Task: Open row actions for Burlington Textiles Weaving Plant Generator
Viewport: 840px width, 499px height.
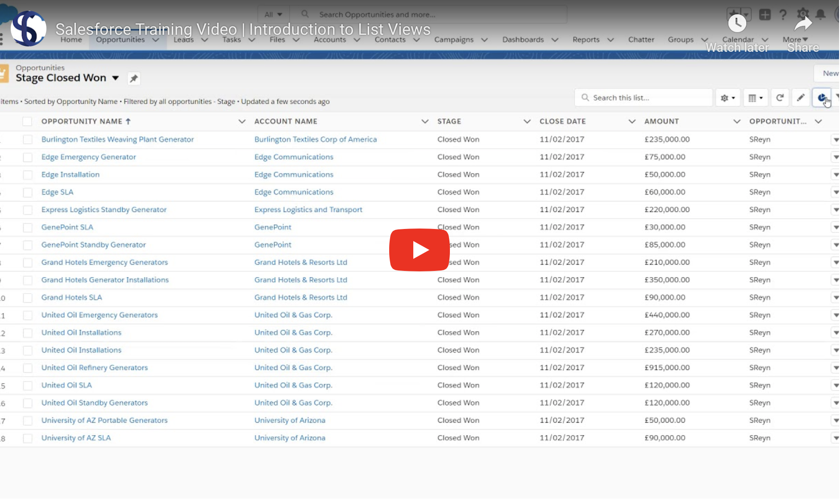Action: 835,140
